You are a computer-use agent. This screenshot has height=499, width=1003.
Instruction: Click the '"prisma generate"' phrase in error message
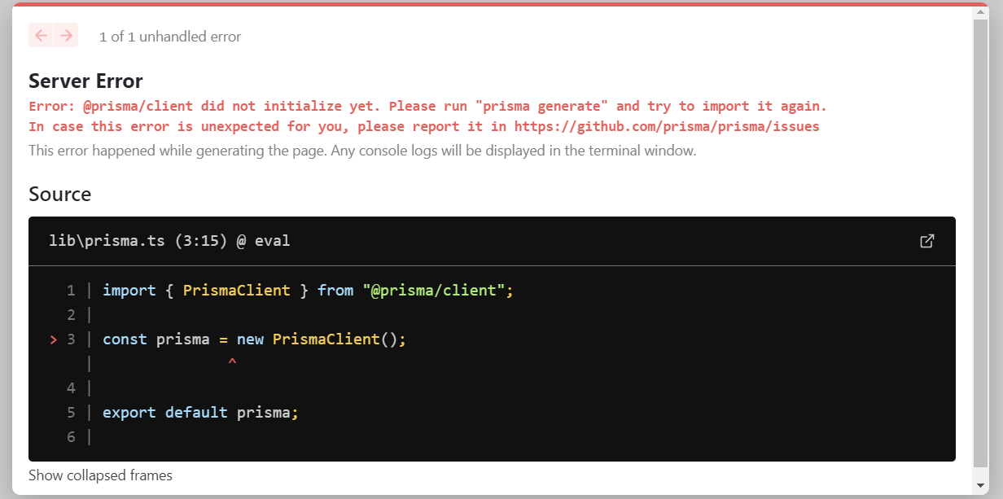tap(541, 106)
